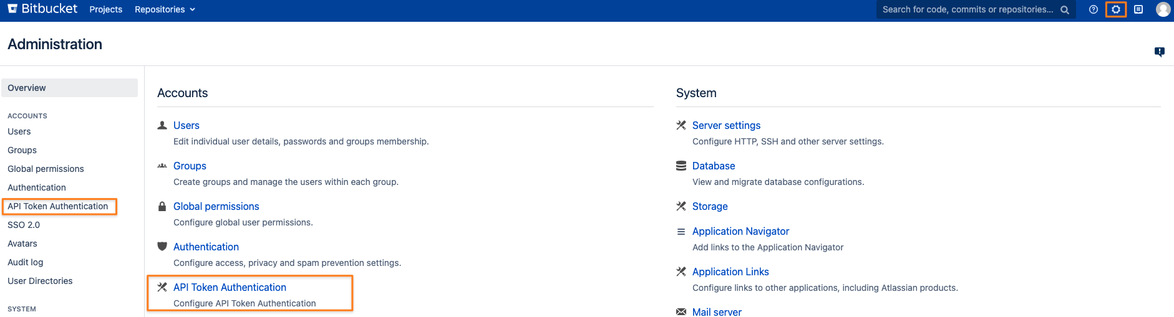Open the user profile avatar
The width and height of the screenshot is (1174, 317).
point(1163,9)
